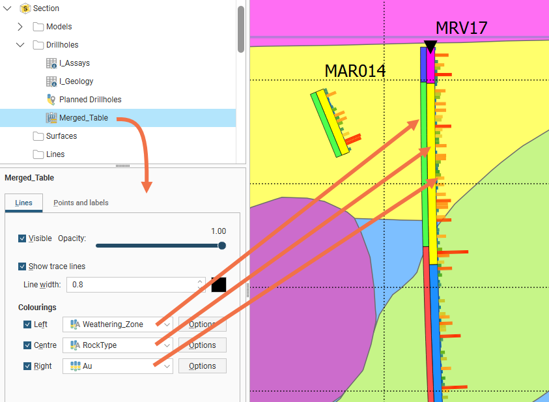Image resolution: width=549 pixels, height=402 pixels.
Task: Click the Planned Drillholes icon
Action: tap(51, 100)
